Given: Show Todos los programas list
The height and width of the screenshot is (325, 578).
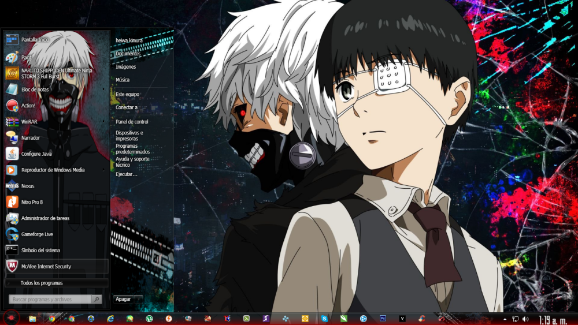Looking at the screenshot, I should click(x=57, y=283).
